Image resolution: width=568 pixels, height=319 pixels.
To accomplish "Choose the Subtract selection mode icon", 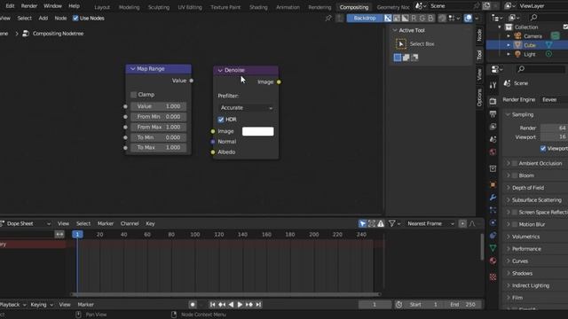I will [414, 57].
